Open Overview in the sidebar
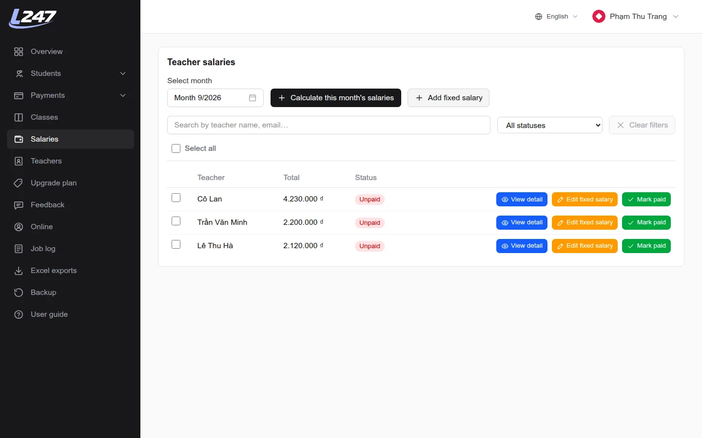Screen dimensions: 702x438 [71, 52]
